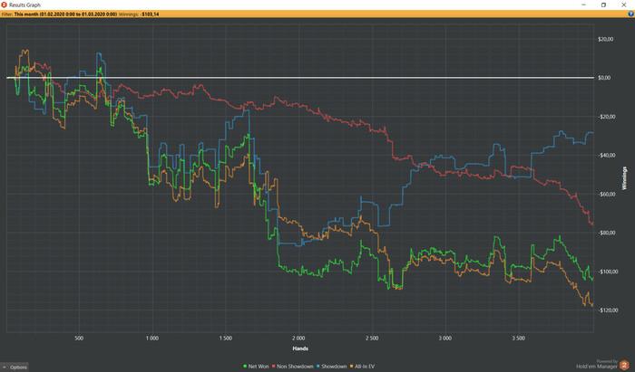635x372 pixels.
Task: Click the 2 500 hands axis tick label
Action: coord(372,339)
